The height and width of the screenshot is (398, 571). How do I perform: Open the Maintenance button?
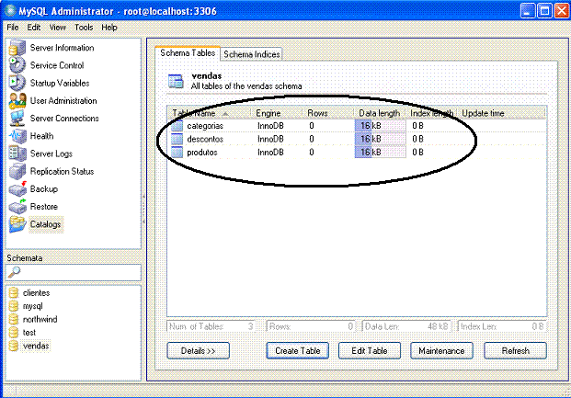(441, 350)
